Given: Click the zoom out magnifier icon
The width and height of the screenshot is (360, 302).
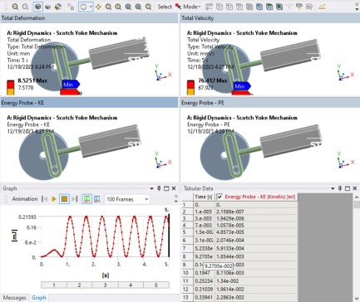Looking at the screenshot, I should (25, 7).
